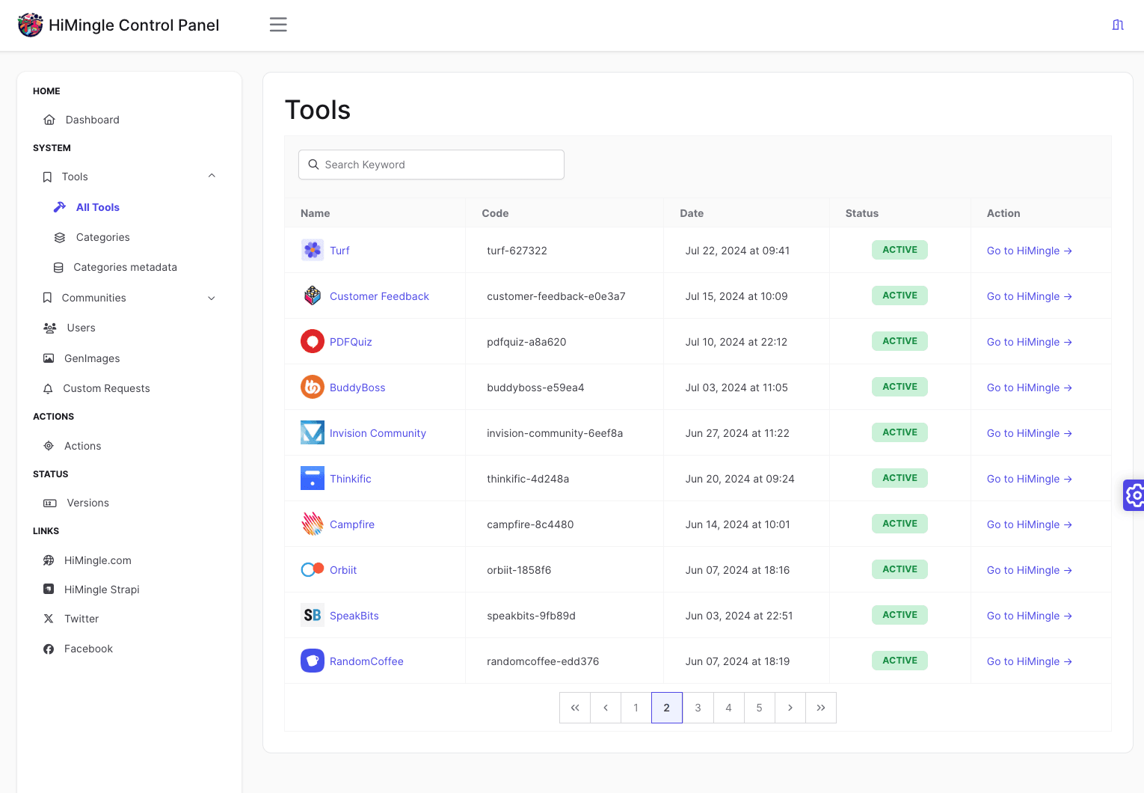1144x793 pixels.
Task: Click the BuddyBoss orange logo
Action: [313, 387]
